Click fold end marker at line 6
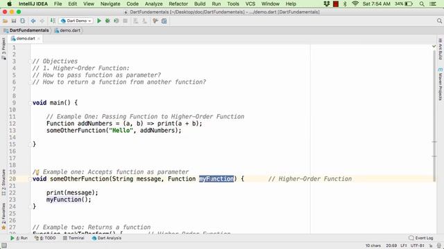Viewport: 444px width, 249px height. pos(30,82)
